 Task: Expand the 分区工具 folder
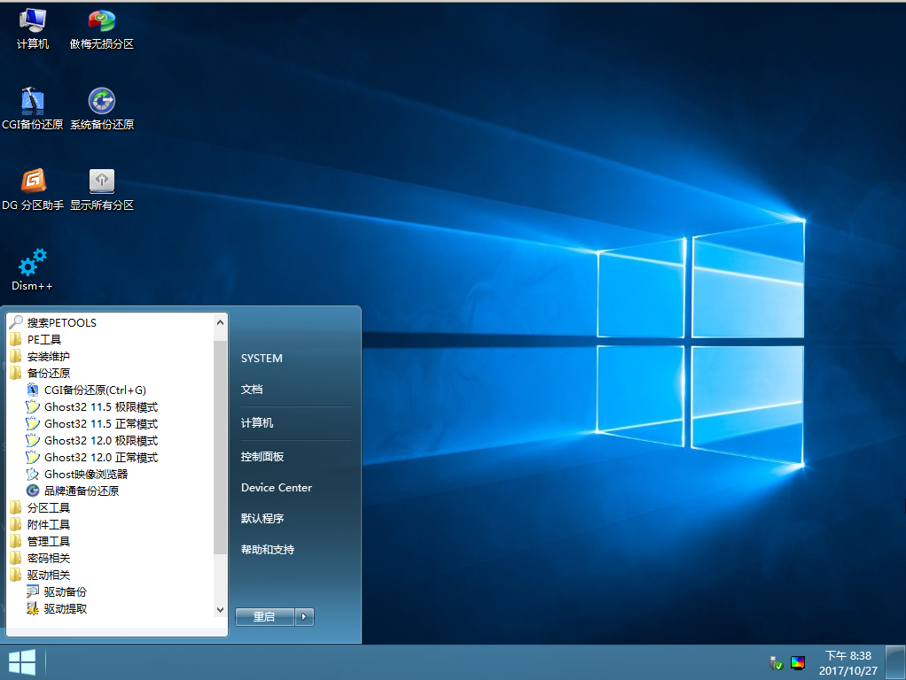tap(48, 508)
